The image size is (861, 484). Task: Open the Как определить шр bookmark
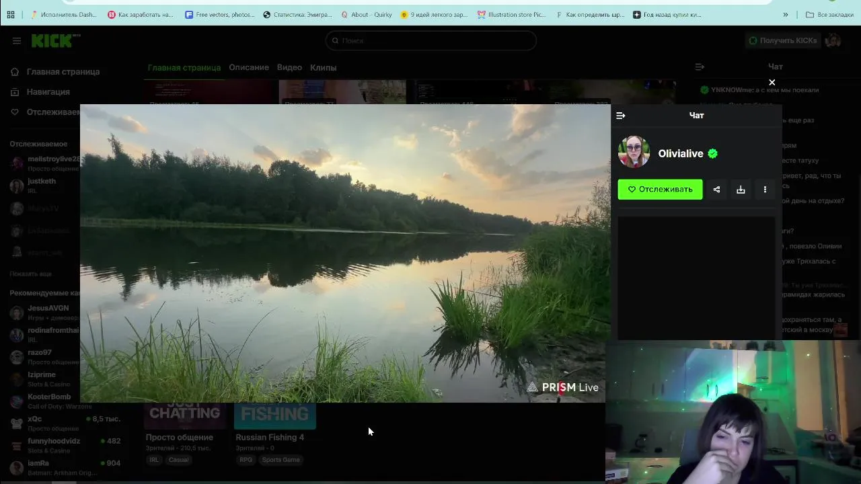click(591, 14)
